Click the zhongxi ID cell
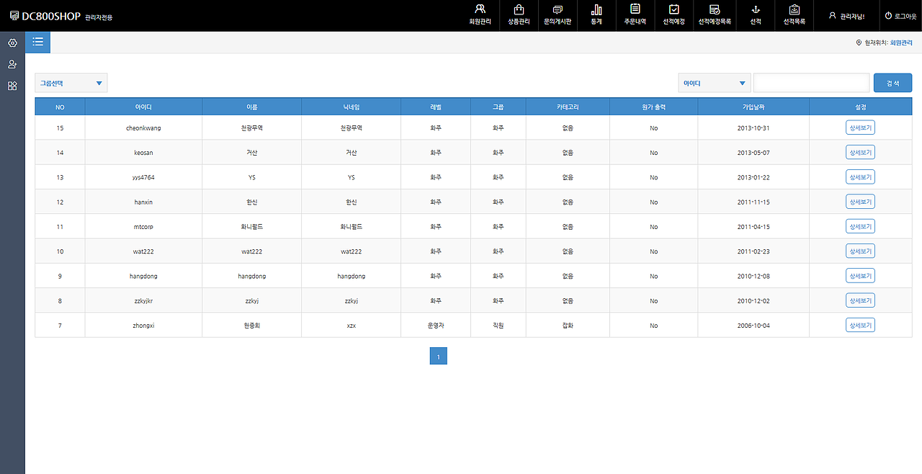This screenshot has width=922, height=474. pos(143,325)
